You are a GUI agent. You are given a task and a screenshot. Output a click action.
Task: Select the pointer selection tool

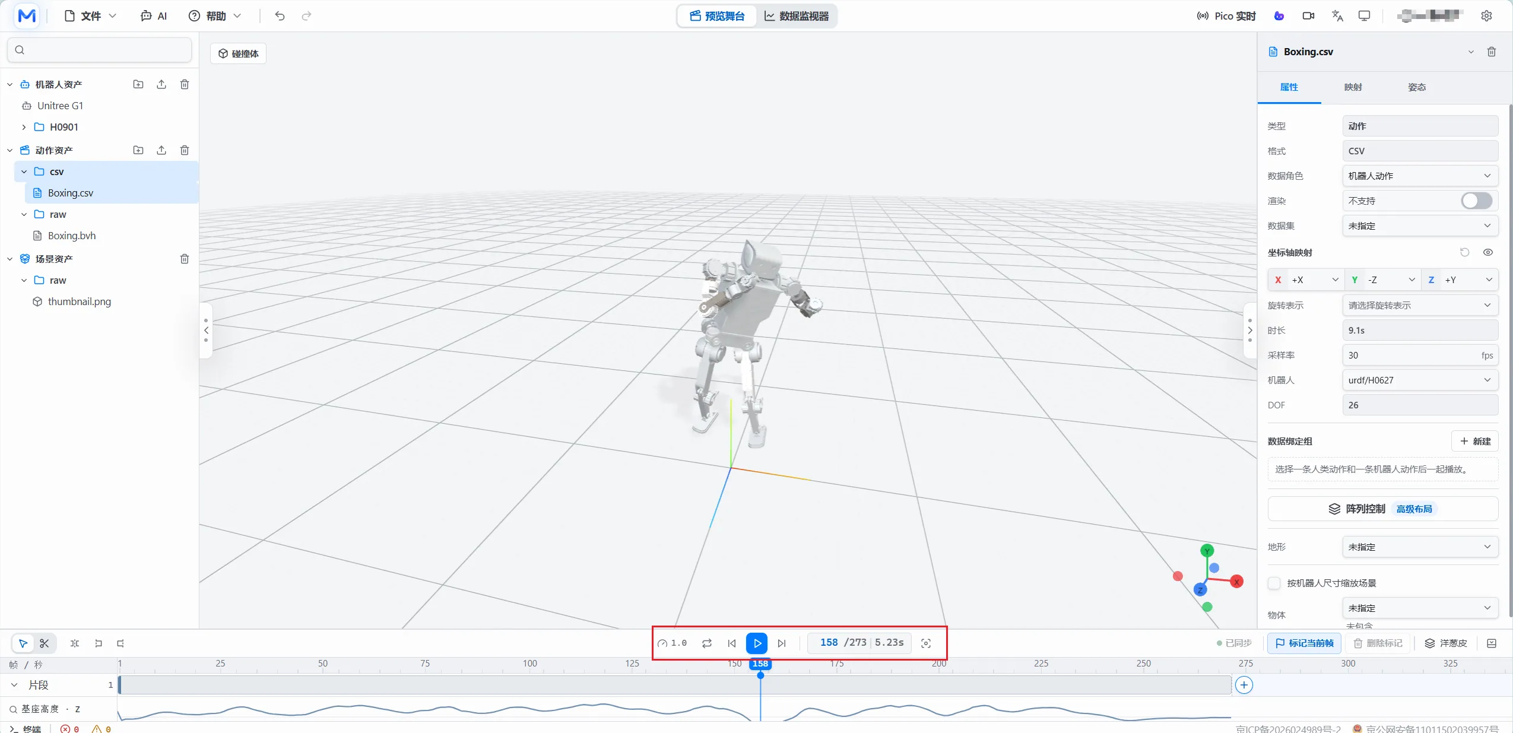pyautogui.click(x=23, y=643)
